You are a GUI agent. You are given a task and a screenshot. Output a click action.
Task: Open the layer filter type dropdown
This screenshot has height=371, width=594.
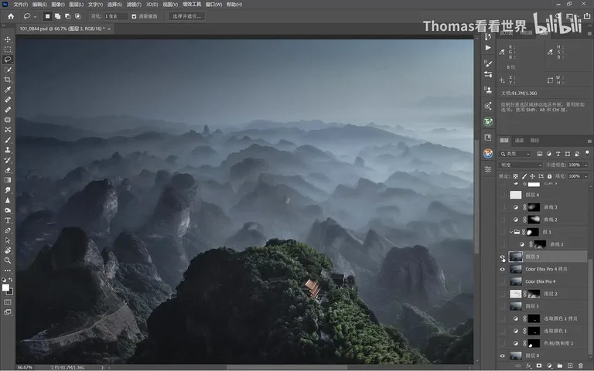pos(515,154)
